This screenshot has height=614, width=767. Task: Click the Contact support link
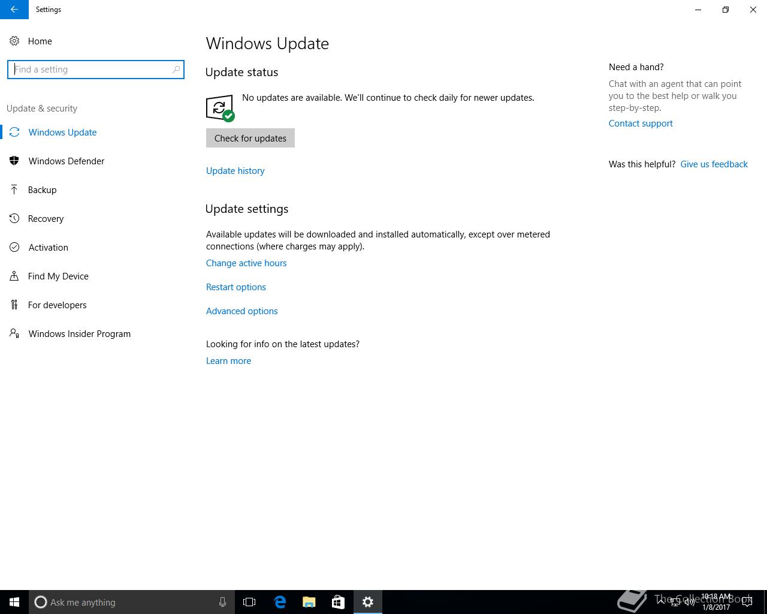pos(641,124)
